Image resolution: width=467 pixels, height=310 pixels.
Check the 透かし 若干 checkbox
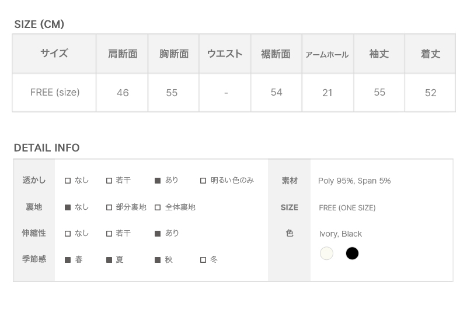[x=109, y=181]
